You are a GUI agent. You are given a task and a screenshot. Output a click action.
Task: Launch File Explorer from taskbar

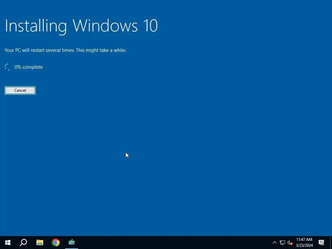[x=40, y=243]
